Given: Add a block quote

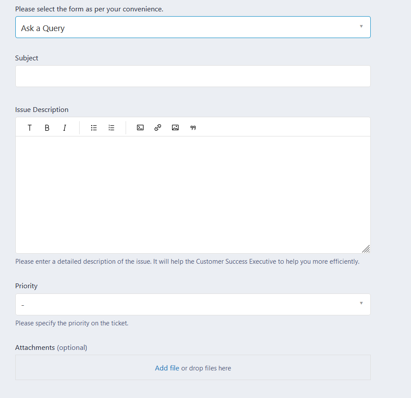Looking at the screenshot, I should click(193, 128).
